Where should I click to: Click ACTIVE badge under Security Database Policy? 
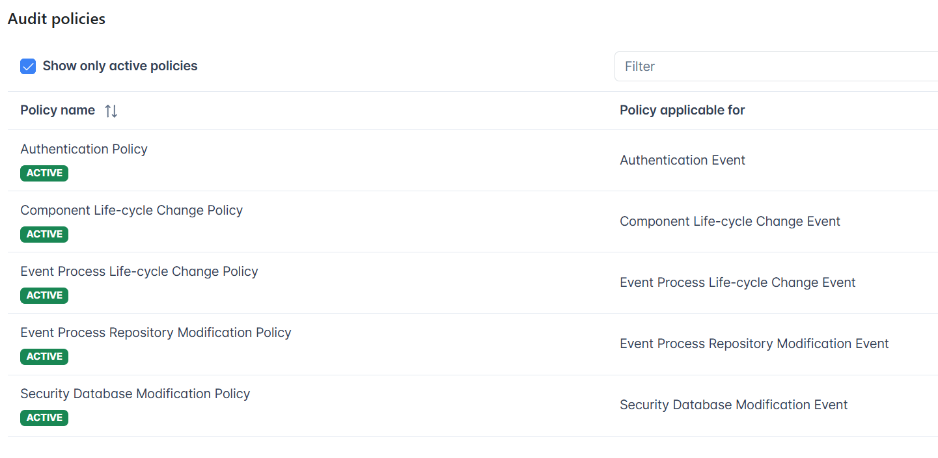tap(44, 418)
